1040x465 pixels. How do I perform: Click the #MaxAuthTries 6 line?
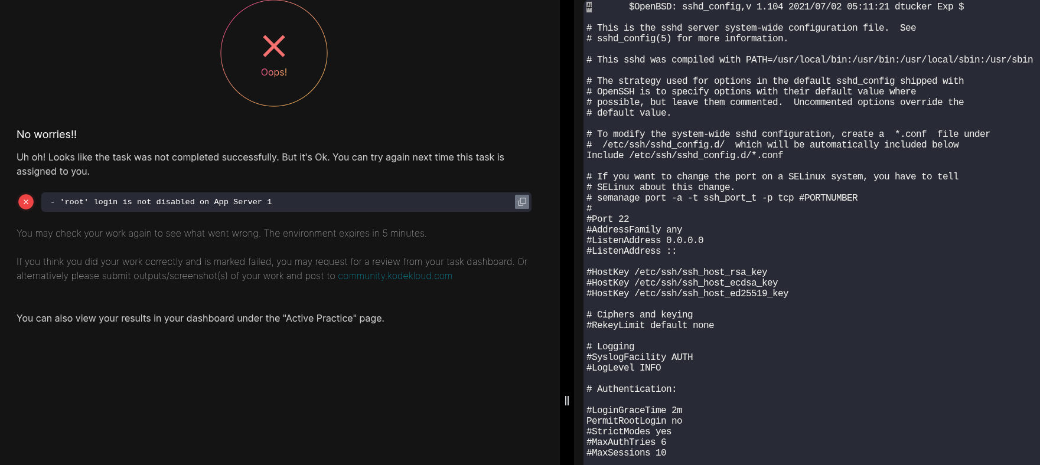point(626,442)
